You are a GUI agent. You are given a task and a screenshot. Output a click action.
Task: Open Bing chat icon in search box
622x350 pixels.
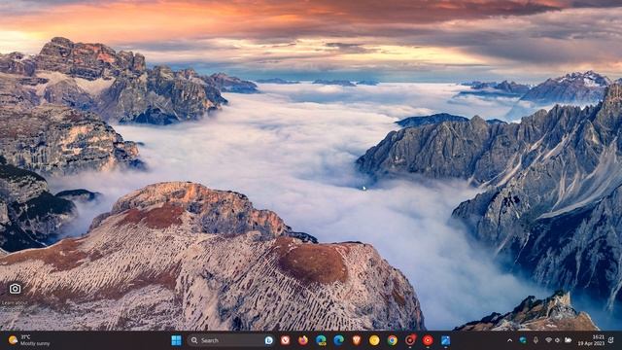tap(268, 340)
